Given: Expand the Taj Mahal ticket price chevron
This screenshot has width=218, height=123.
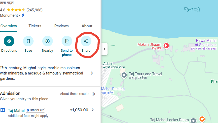Looking at the screenshot, I should pos(92,110).
